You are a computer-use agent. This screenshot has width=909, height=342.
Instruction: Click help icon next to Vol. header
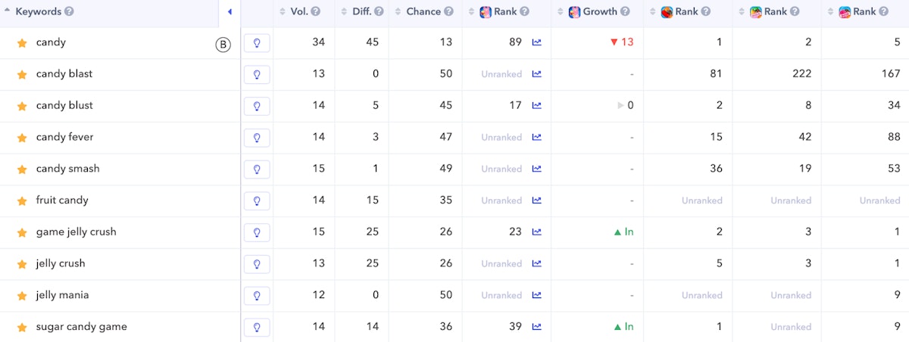[x=316, y=12]
